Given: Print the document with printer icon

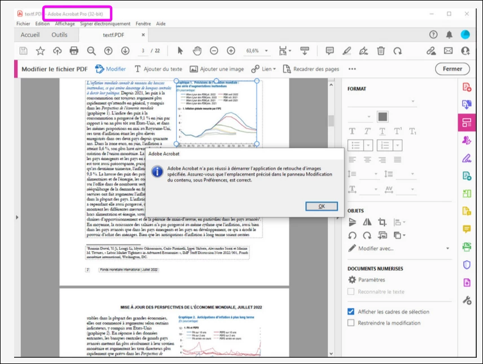Looking at the screenshot, I should click(x=74, y=51).
